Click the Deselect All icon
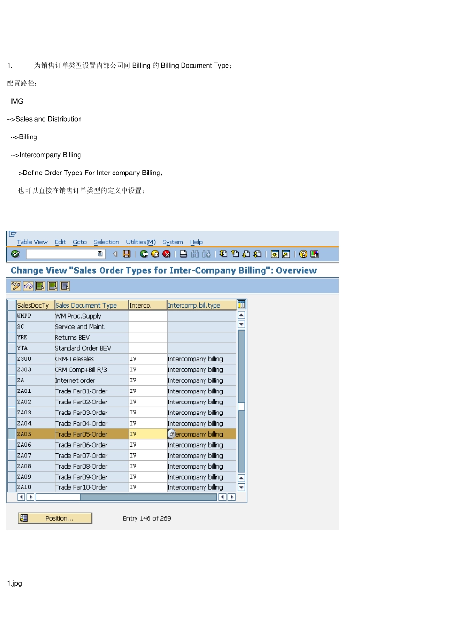Image resolution: width=455 pixels, height=644 pixels. coord(66,286)
